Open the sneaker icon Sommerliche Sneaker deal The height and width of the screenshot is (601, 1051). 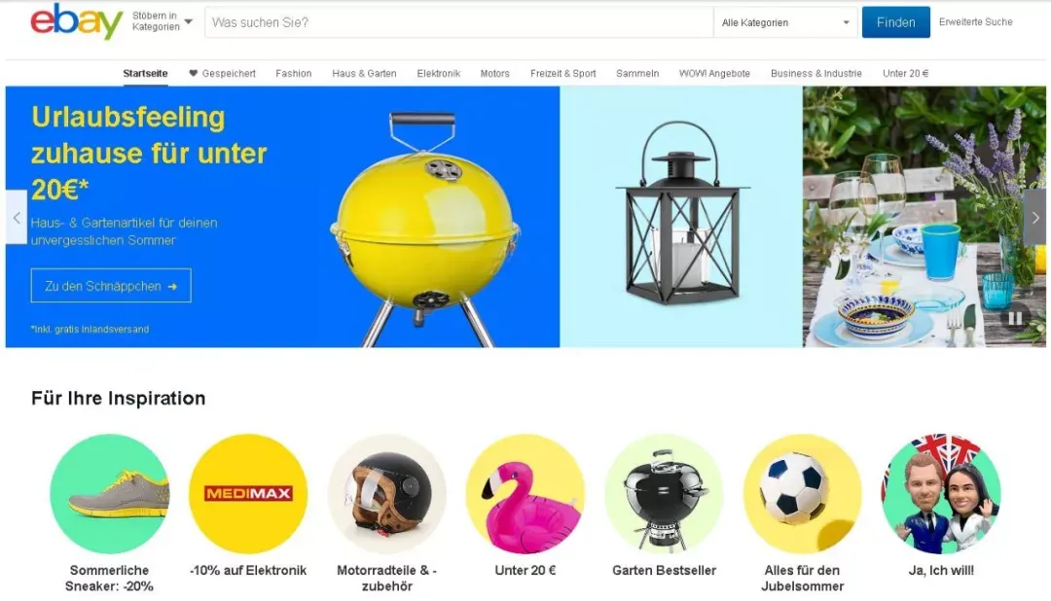point(109,494)
